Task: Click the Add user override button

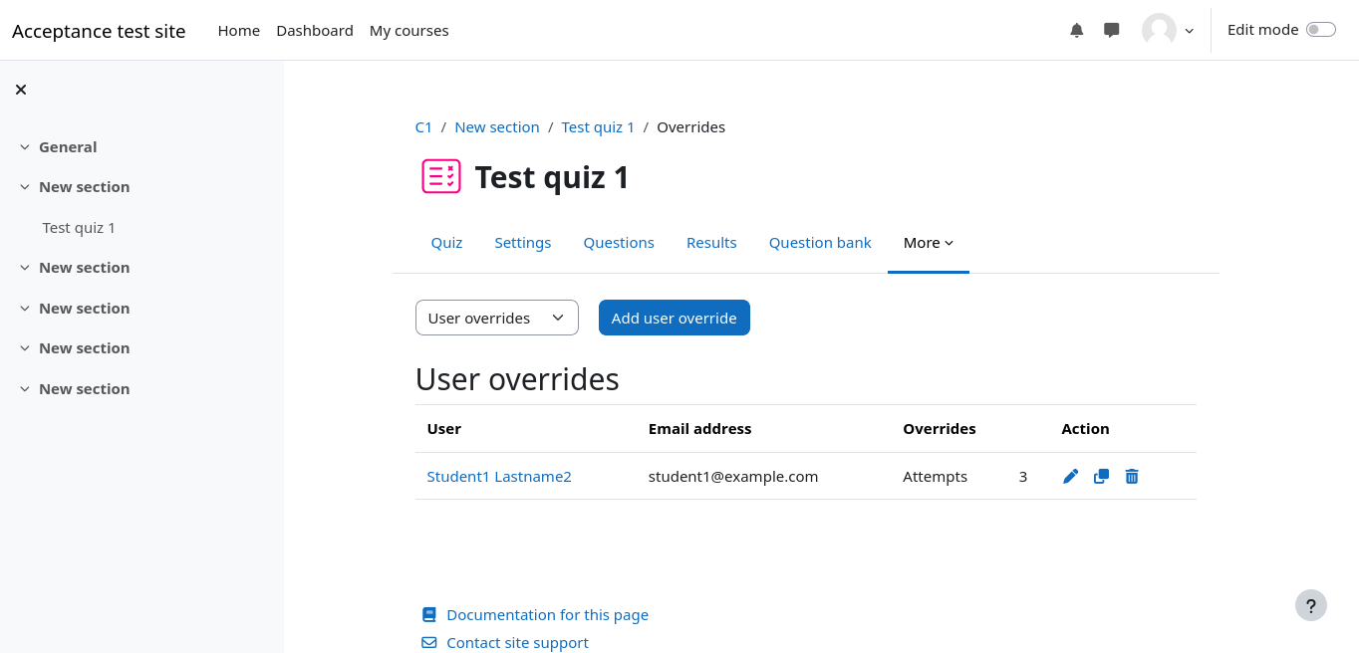Action: pos(674,319)
